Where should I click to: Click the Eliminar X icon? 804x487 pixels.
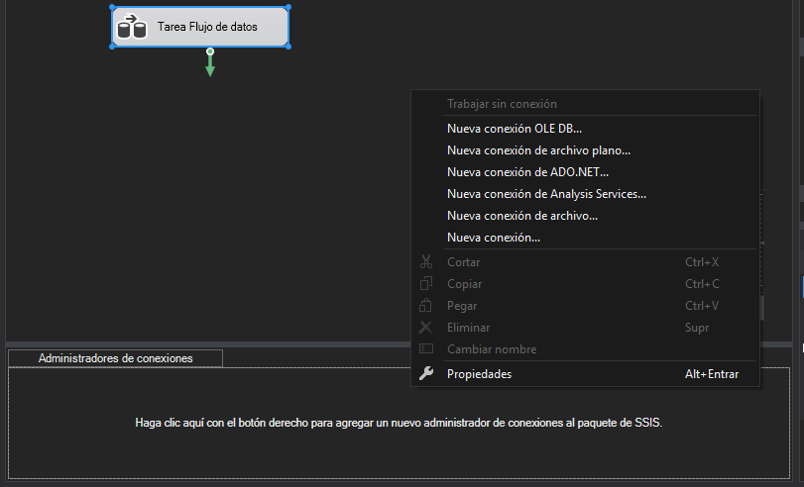[425, 327]
